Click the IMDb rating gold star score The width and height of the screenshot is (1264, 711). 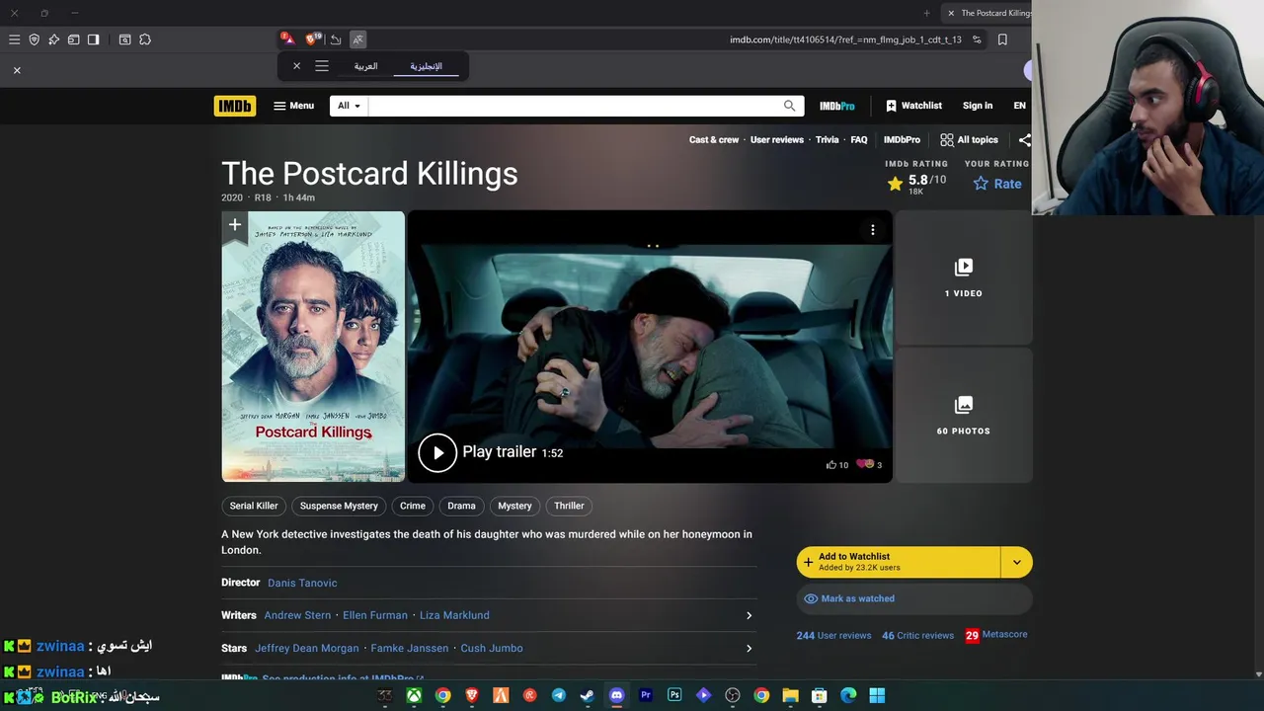click(915, 184)
